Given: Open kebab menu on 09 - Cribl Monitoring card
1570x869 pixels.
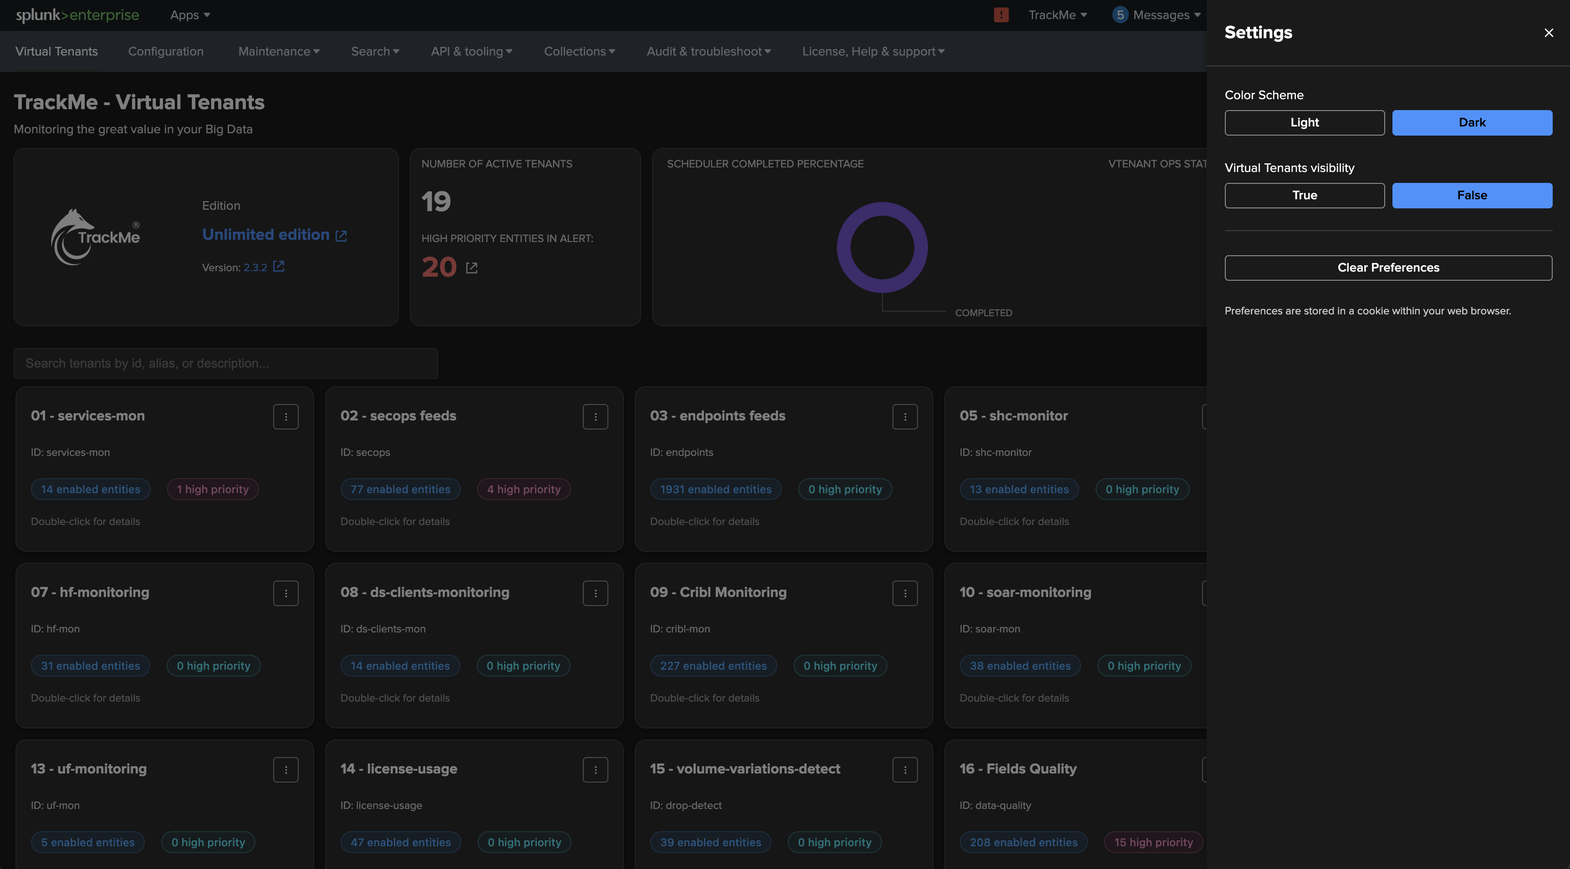Looking at the screenshot, I should (904, 593).
